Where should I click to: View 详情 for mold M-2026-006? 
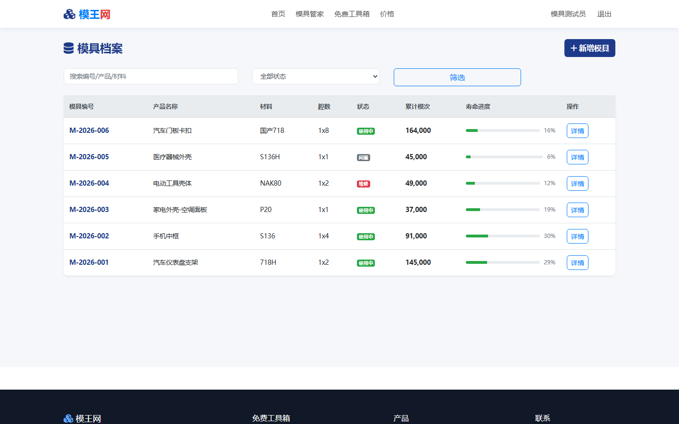tap(578, 131)
